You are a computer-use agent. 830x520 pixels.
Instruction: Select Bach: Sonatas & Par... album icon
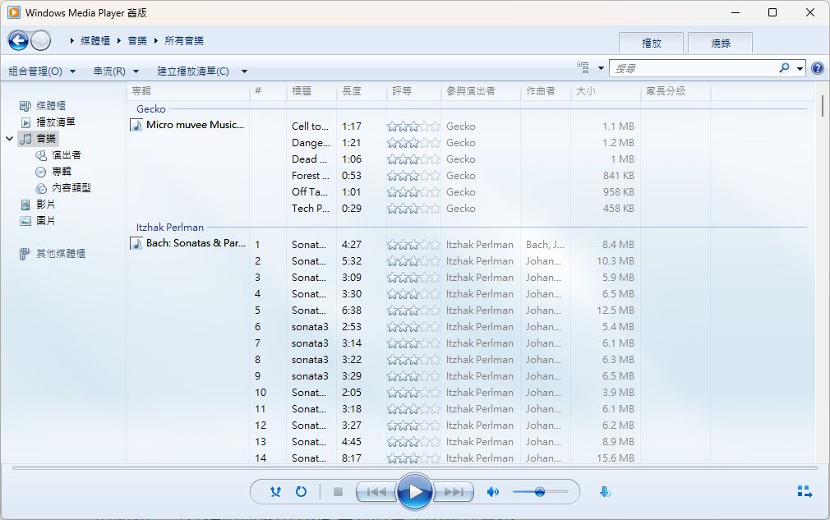tap(136, 243)
